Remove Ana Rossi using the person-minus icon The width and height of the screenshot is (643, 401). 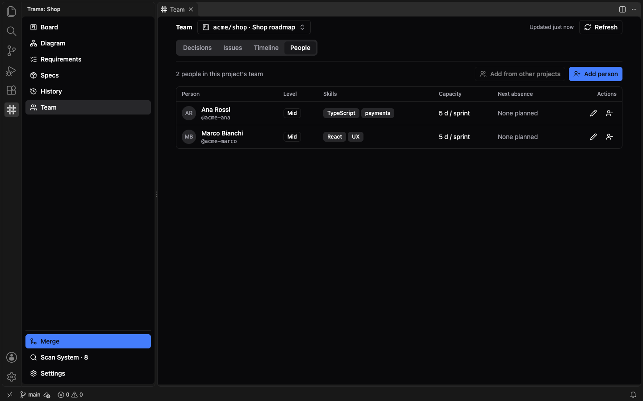pos(610,113)
